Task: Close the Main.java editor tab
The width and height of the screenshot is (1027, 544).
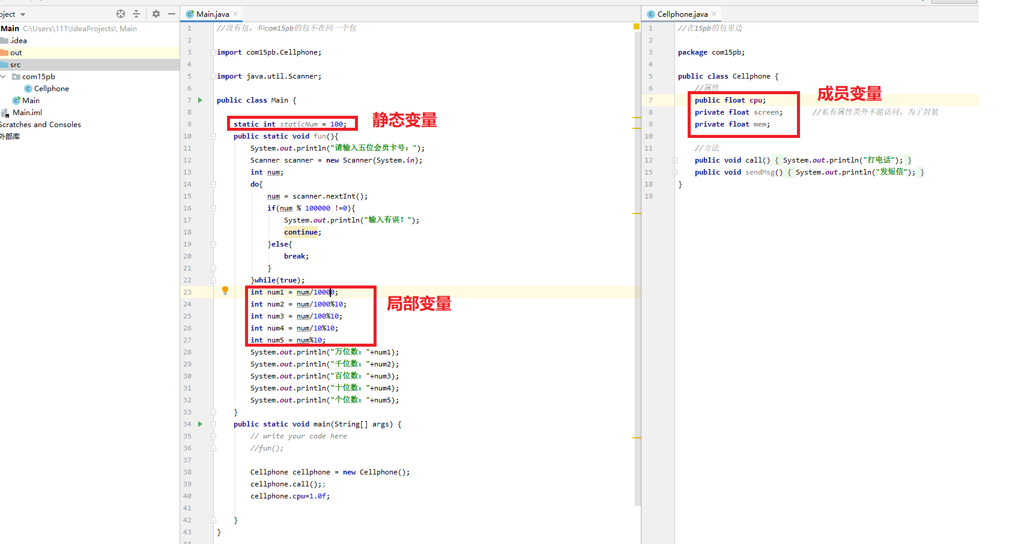Action: click(236, 14)
